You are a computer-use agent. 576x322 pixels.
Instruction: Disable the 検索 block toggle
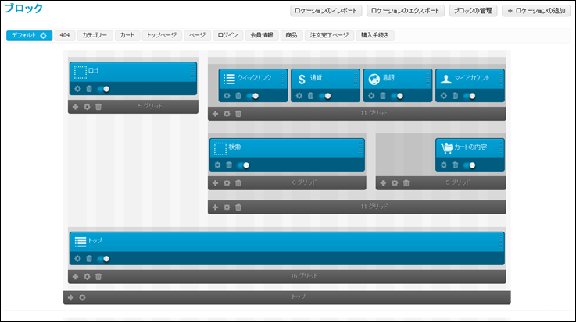coord(243,165)
